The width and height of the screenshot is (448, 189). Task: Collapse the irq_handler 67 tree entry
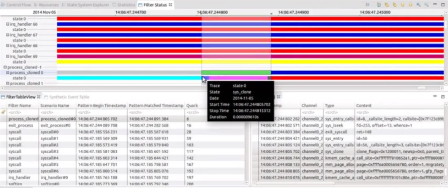tap(8, 35)
